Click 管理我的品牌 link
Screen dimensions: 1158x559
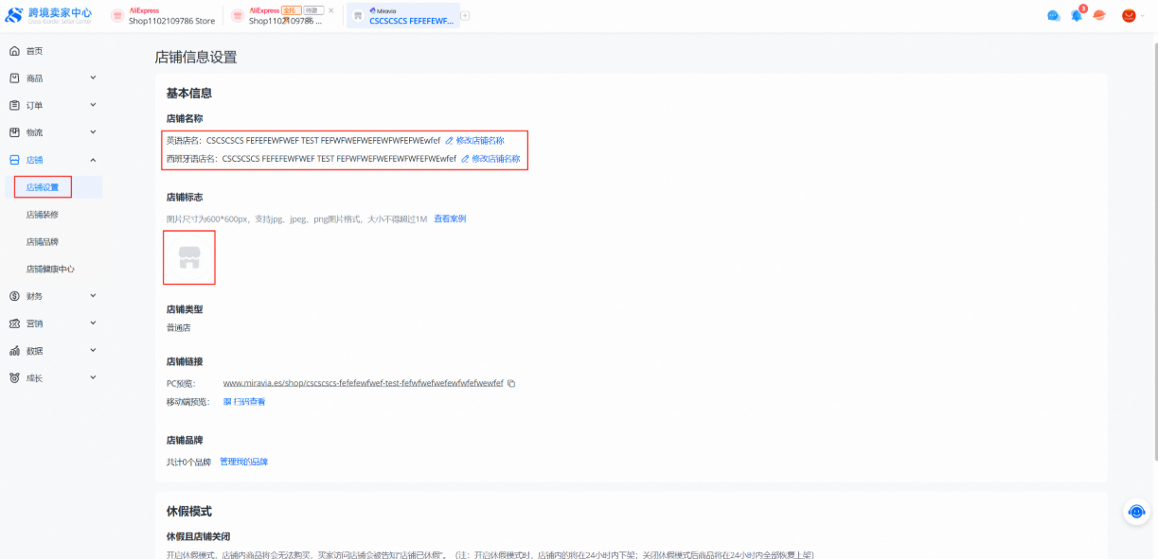click(243, 462)
